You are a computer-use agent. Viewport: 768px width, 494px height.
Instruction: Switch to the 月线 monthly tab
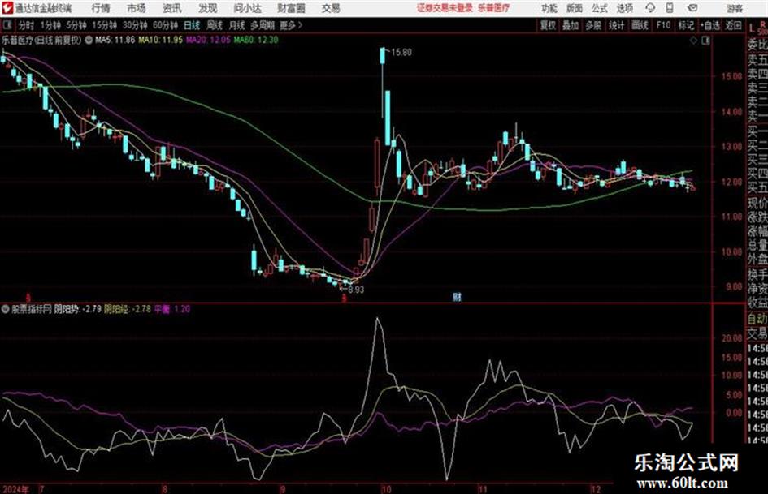tap(237, 25)
